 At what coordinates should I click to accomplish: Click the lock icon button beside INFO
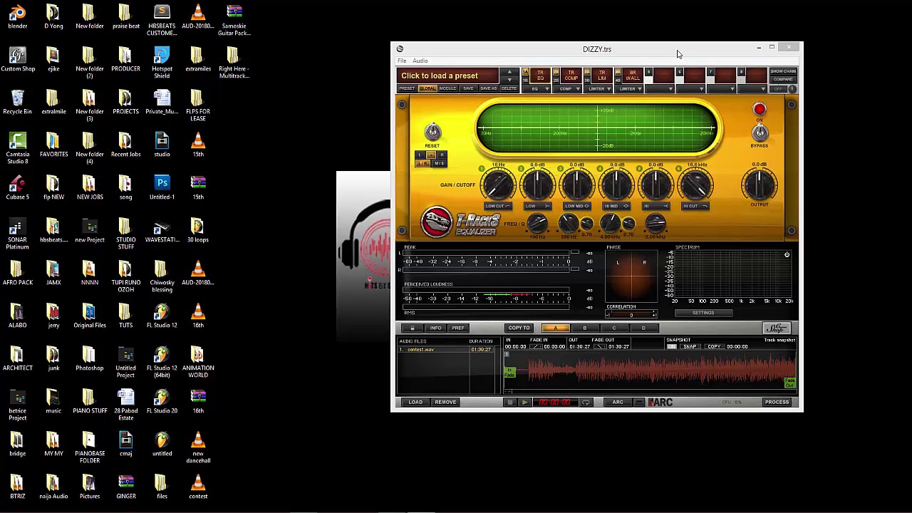point(412,328)
